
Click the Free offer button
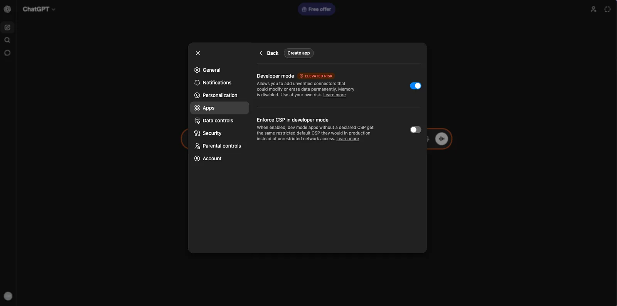coord(316,9)
